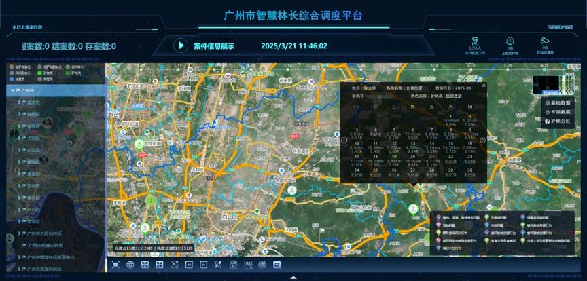
Task: Click the play button beside 案件信息展示
Action: [x=180, y=45]
